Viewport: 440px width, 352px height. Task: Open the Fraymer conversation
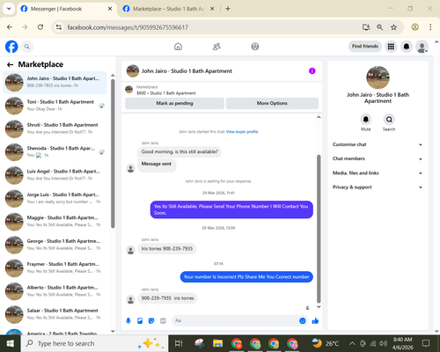[x=55, y=268]
